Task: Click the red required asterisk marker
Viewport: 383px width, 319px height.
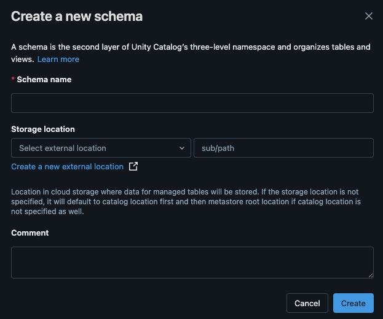Action: click(13, 79)
